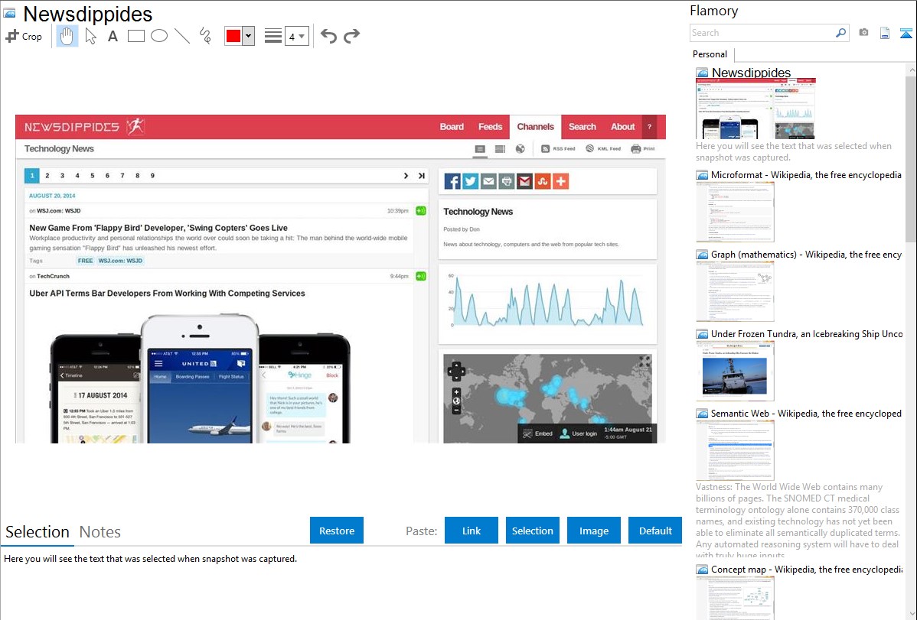The width and height of the screenshot is (917, 620).
Task: Click the Paste Selection button
Action: click(532, 531)
